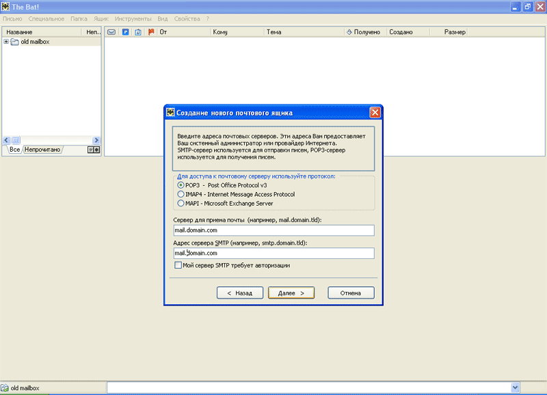Switch to the Непрочитано tab

tap(42, 150)
